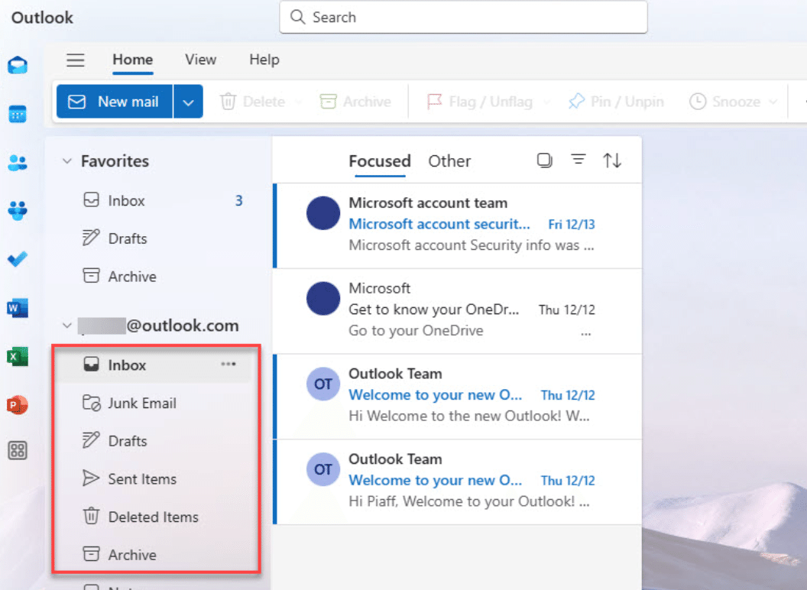Click the Fri 12/13 date text
Image resolution: width=807 pixels, height=590 pixels.
coord(572,225)
